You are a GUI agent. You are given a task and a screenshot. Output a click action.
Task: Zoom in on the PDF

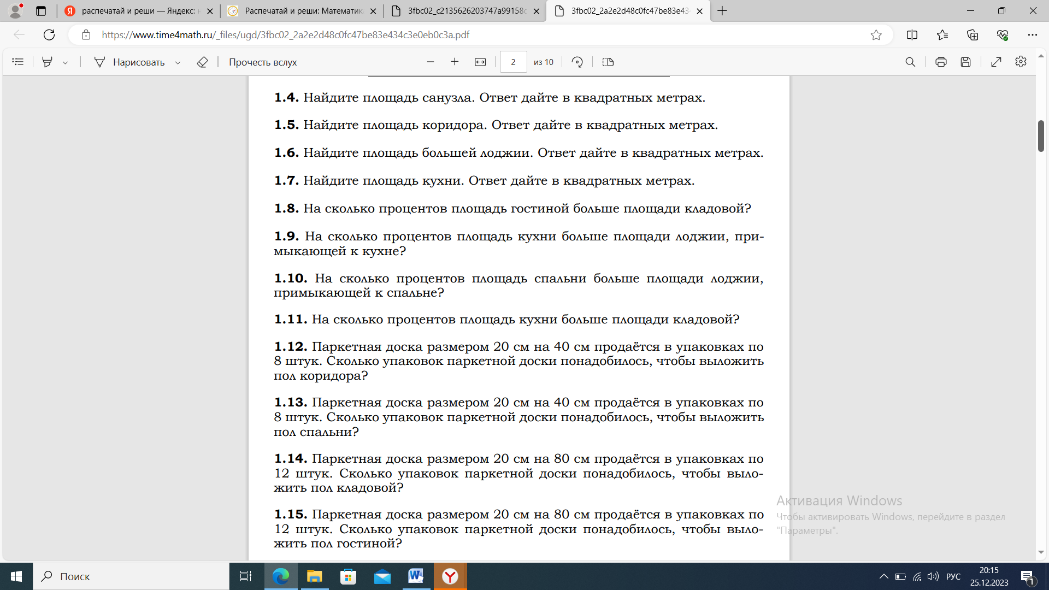click(455, 62)
